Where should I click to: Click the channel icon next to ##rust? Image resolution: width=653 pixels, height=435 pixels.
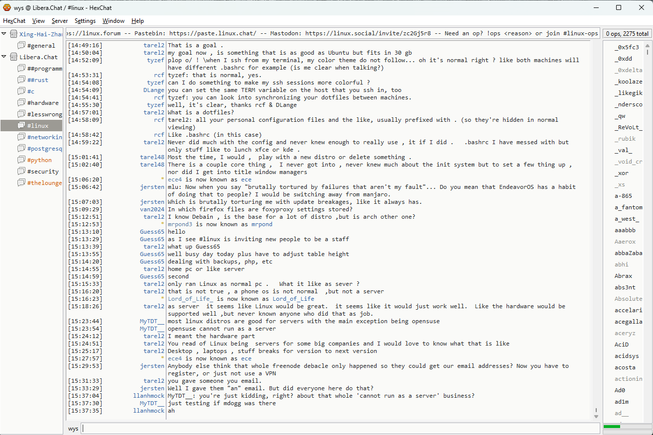click(21, 80)
